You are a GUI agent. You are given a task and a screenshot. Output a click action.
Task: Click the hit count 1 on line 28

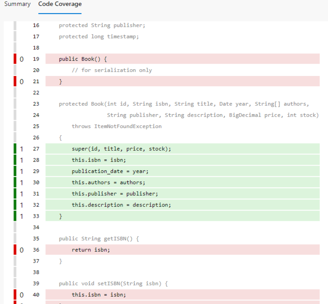pos(21,160)
